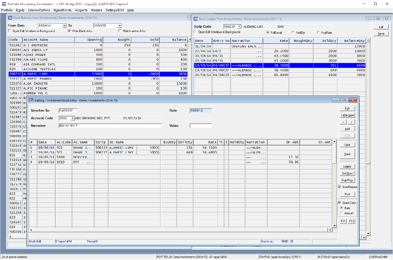
Task: Click the F11 button
Action: (x=343, y=221)
